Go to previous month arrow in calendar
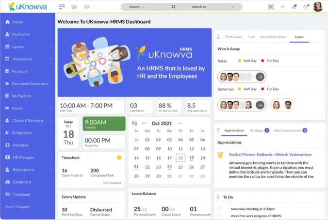Image resolution: width=328 pixels, height=220 pixels. tap(144, 124)
